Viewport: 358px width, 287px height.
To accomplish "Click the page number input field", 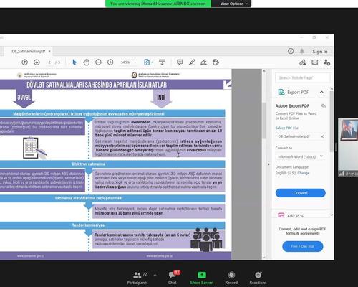I will click(49, 62).
